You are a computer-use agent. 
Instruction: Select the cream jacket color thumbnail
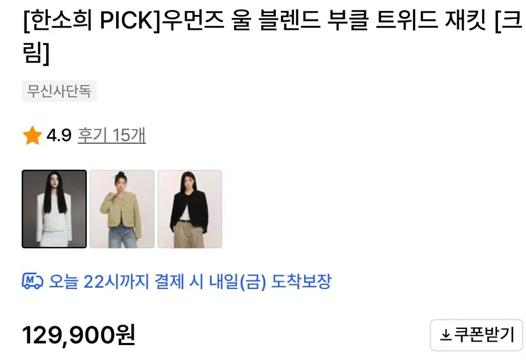coord(54,209)
